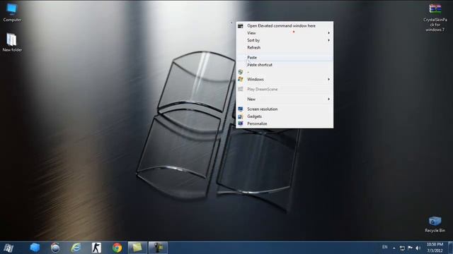Open the volume speaker tray icon
Screen dimensions: 453x254
(x=418, y=248)
